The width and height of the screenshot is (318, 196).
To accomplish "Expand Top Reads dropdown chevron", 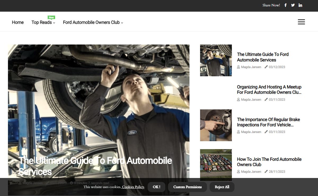I will 54,23.
